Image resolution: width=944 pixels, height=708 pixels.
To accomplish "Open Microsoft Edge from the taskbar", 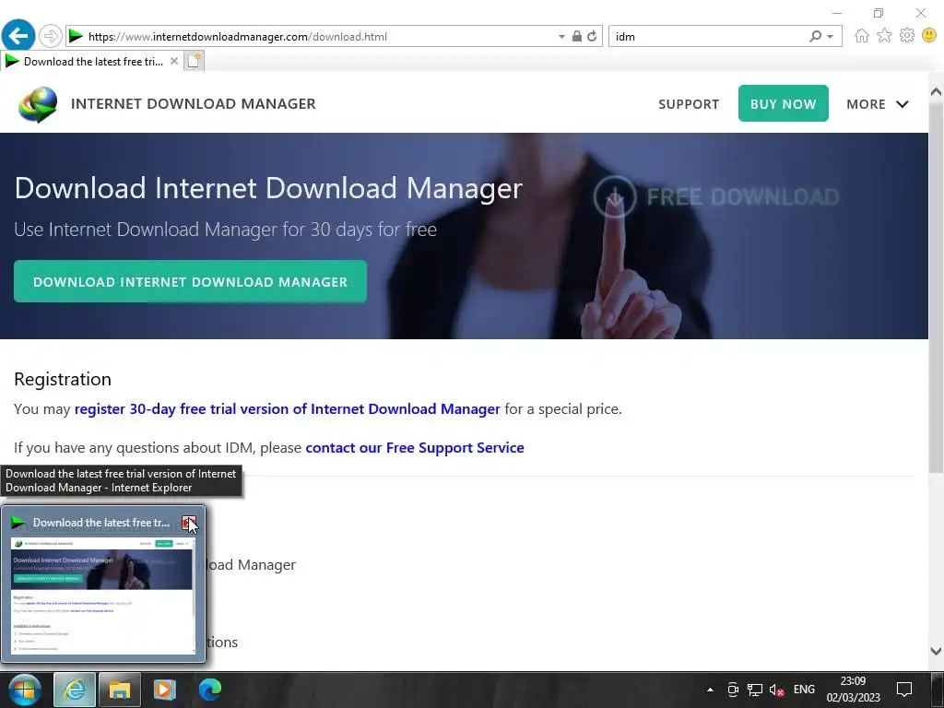I will [x=209, y=690].
